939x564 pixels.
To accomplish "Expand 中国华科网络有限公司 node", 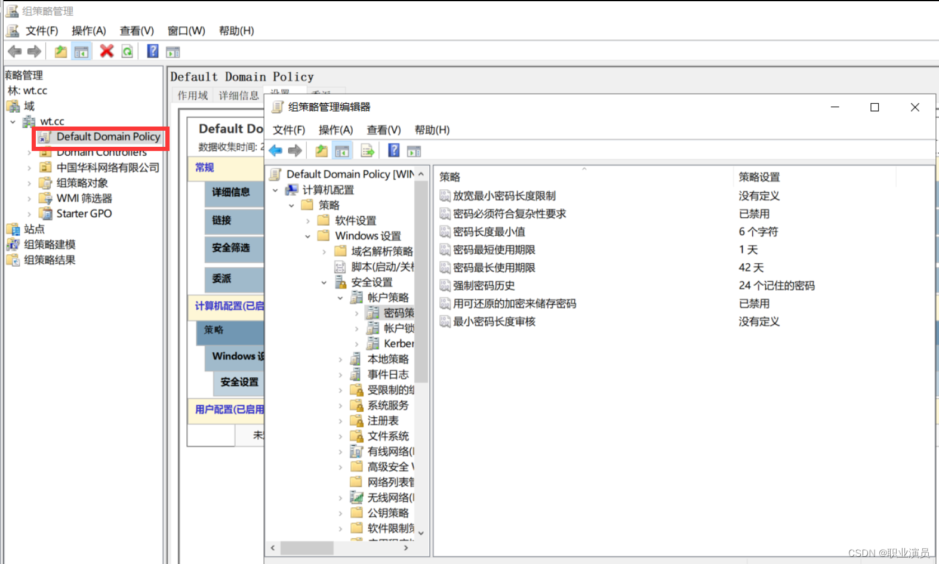I will (x=29, y=168).
